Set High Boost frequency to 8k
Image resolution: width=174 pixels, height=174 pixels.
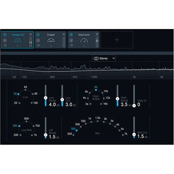96,90
